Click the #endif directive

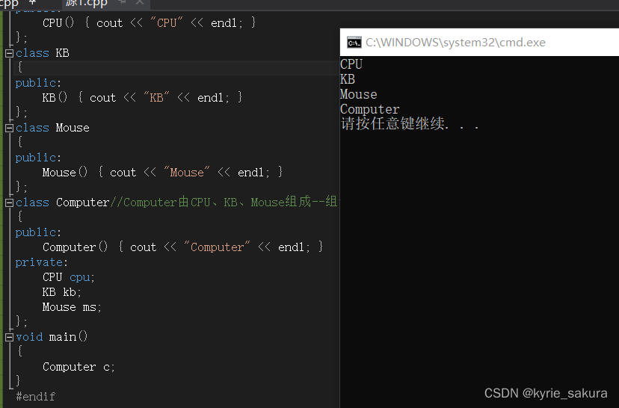[35, 397]
